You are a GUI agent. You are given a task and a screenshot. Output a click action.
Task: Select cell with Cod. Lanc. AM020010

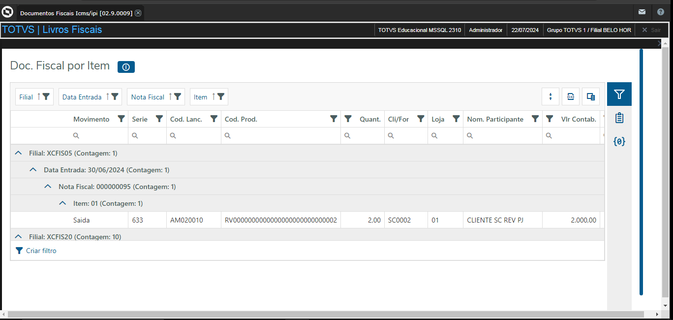194,220
